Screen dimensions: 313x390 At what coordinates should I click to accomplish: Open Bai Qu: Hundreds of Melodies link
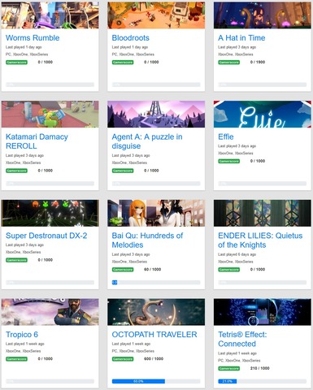coord(147,240)
